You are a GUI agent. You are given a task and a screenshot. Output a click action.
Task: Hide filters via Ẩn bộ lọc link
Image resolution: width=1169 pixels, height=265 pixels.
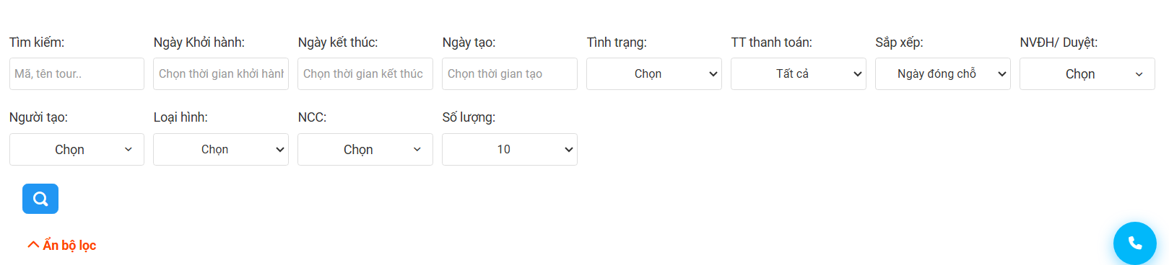(62, 246)
